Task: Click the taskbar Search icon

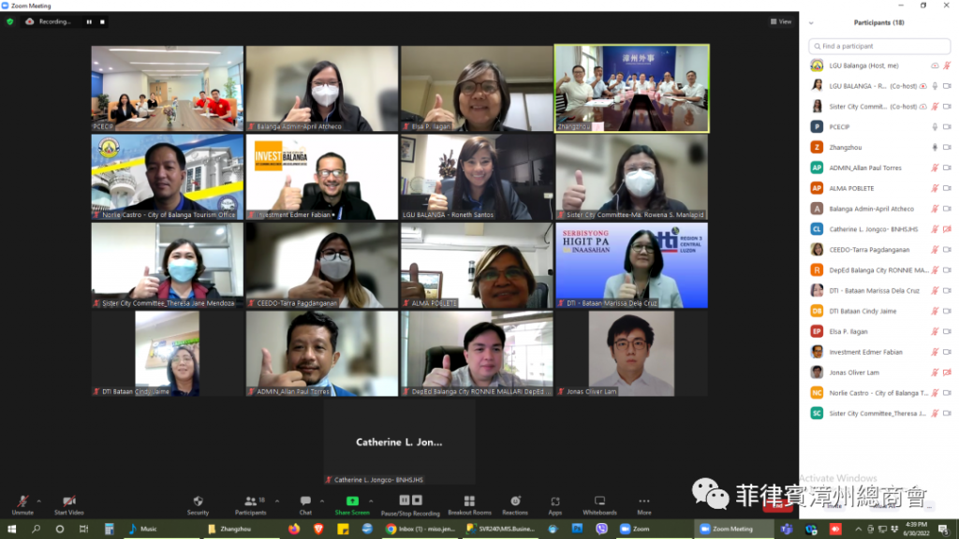Action: click(x=36, y=530)
